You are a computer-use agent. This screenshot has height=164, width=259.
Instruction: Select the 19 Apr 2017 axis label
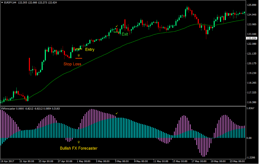[x=8, y=161]
